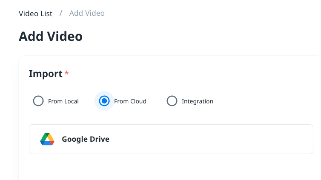Click empty space inside Google Drive card
The height and width of the screenshot is (180, 321).
[x=213, y=139]
